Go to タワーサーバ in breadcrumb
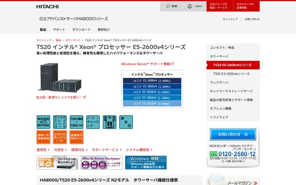This screenshot has width=296, height=185. [73, 40]
